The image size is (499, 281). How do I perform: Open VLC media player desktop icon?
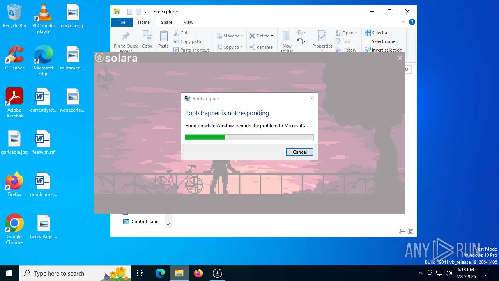coord(43,18)
